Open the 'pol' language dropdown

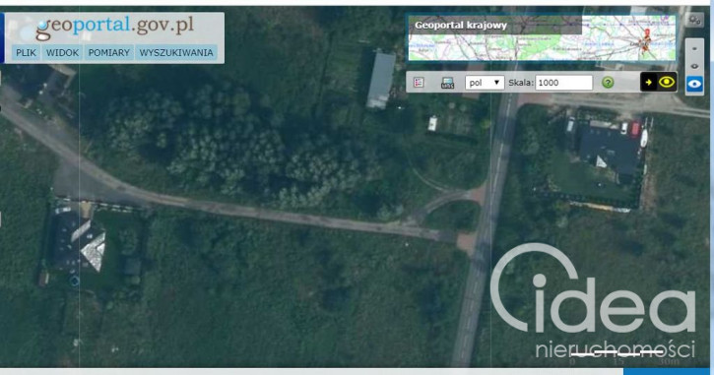pyautogui.click(x=485, y=83)
